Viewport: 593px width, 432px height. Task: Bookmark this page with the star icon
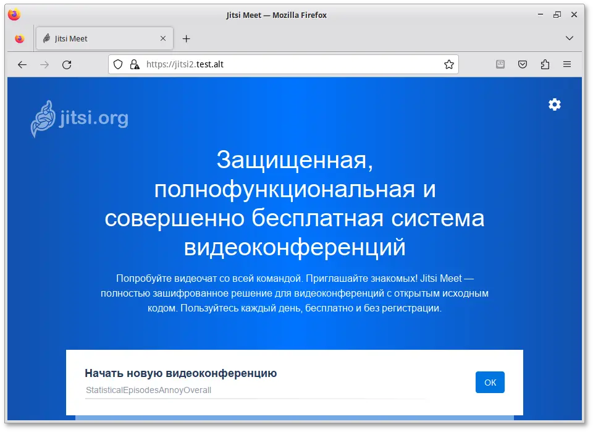(448, 64)
